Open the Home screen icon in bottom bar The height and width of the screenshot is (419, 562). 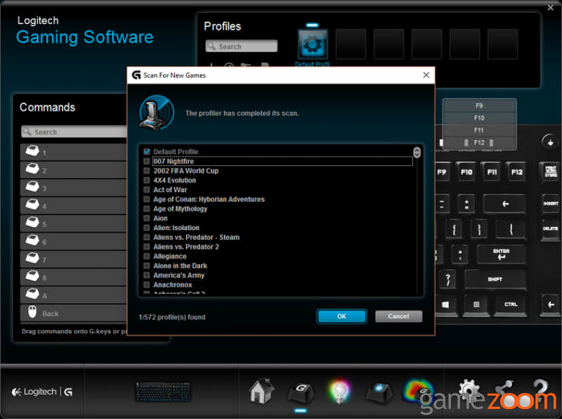tap(261, 391)
